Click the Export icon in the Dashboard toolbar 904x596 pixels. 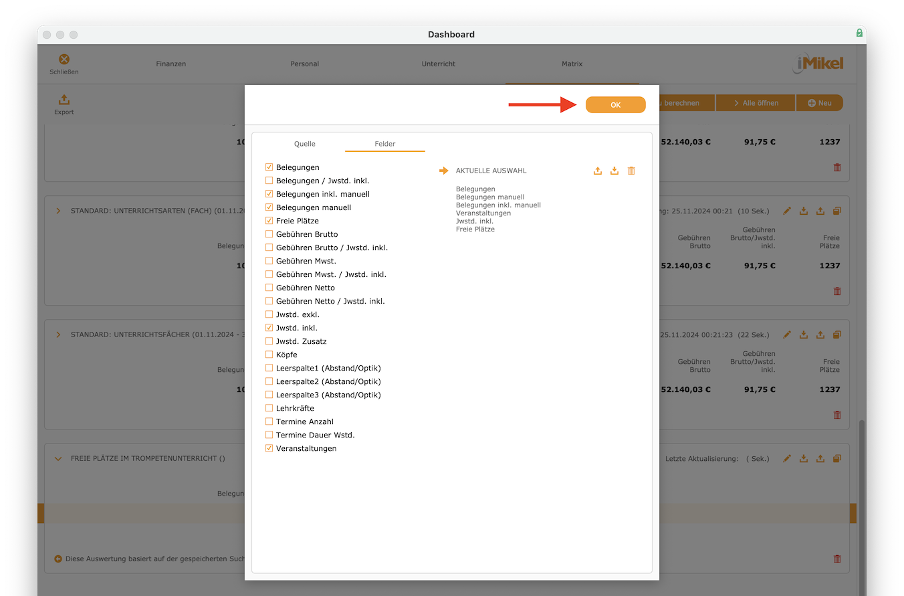point(64,100)
